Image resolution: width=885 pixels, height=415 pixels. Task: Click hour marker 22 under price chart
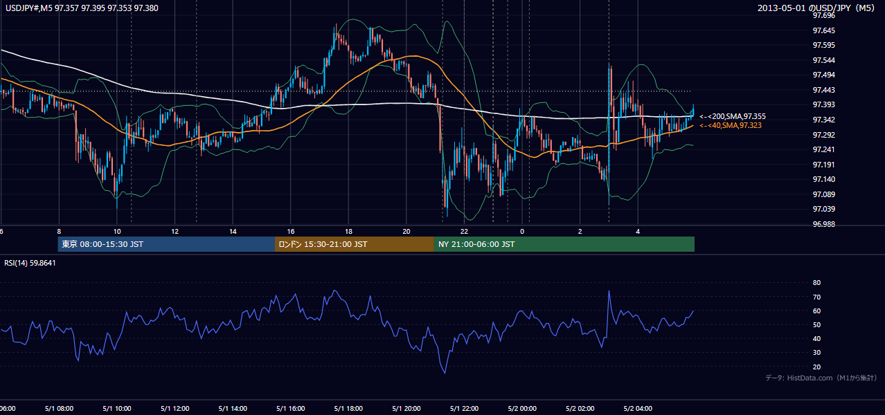click(464, 232)
